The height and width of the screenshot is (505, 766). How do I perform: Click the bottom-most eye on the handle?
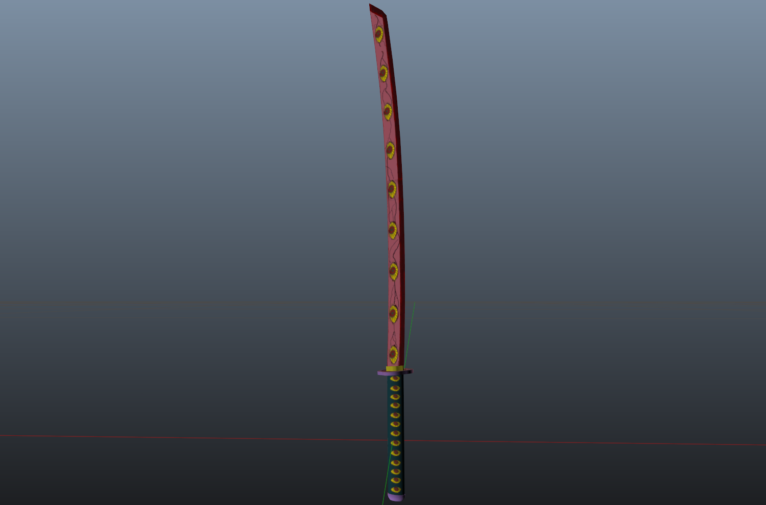coord(396,490)
